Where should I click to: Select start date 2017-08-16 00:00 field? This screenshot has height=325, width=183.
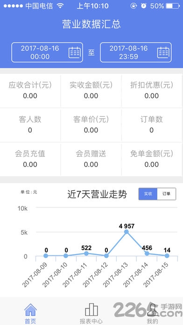click(x=47, y=52)
